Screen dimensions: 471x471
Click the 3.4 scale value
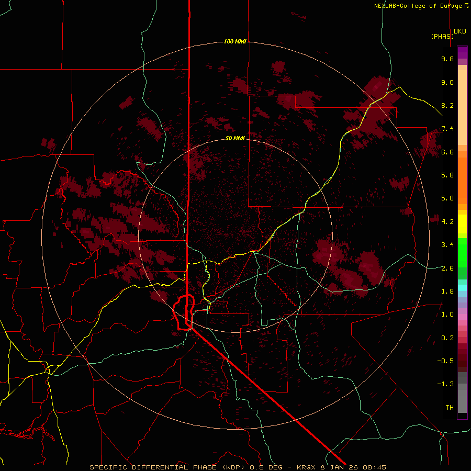pyautogui.click(x=447, y=245)
